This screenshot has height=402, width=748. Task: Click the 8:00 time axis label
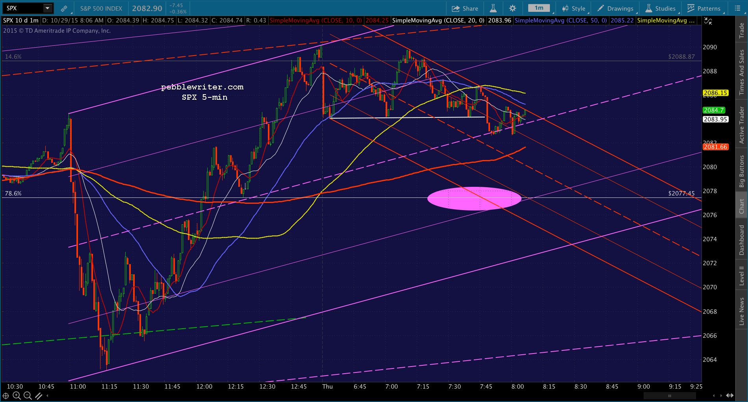518,387
